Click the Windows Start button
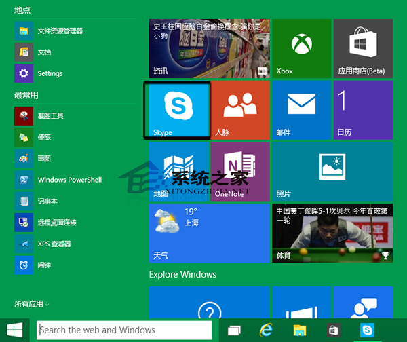The height and width of the screenshot is (342, 407). coord(15,330)
